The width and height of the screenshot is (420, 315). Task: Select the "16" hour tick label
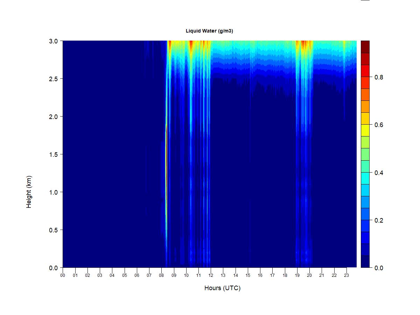coord(260,275)
